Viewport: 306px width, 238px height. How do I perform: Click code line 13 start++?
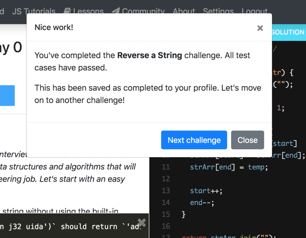[206, 191]
